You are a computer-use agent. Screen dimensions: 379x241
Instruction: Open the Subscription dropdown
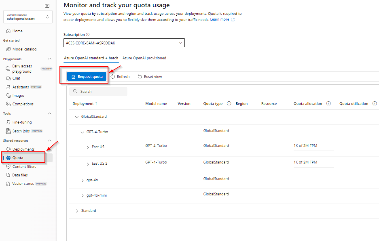pyautogui.click(x=124, y=43)
